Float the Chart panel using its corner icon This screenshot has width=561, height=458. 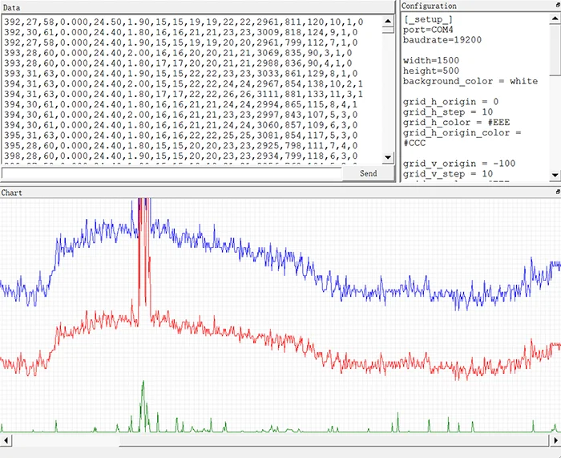pos(557,193)
